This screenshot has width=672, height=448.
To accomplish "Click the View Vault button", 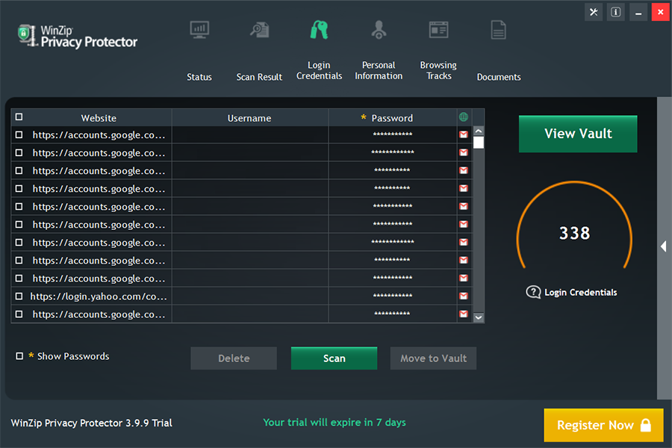I will pos(578,134).
